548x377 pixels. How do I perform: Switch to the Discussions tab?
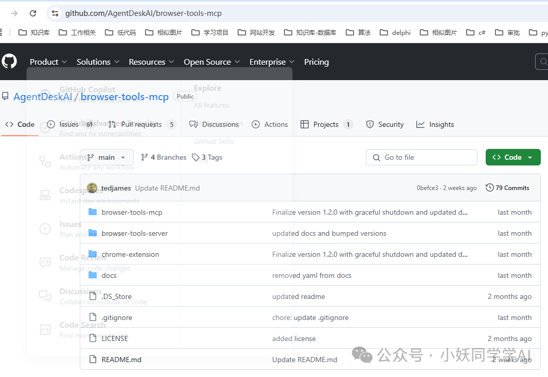point(214,124)
